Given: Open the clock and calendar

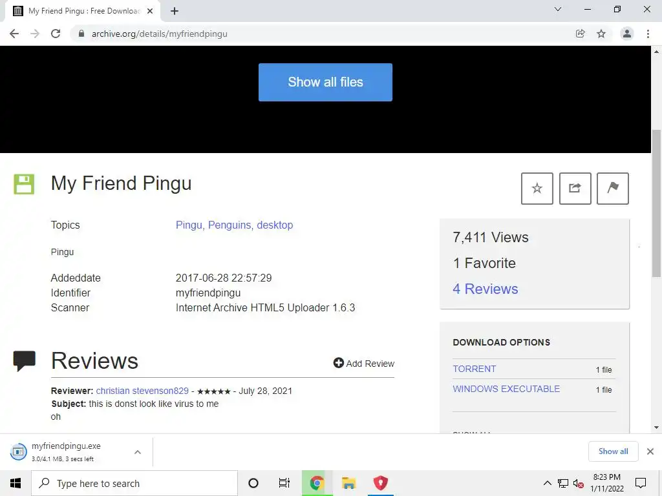Looking at the screenshot, I should click(x=606, y=483).
